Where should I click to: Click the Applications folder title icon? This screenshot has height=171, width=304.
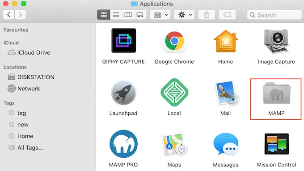[x=134, y=4]
